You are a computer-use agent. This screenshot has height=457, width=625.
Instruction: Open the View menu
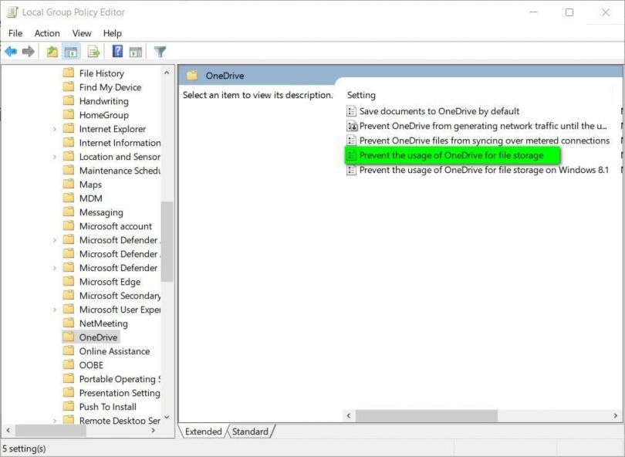coord(81,33)
